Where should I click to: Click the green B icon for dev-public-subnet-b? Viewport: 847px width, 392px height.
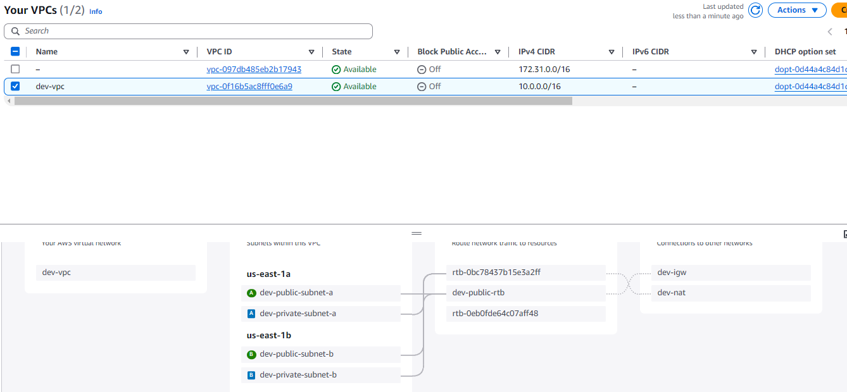click(251, 354)
